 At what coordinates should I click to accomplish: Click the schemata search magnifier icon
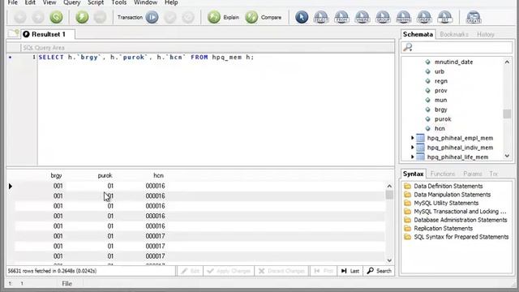point(408,47)
